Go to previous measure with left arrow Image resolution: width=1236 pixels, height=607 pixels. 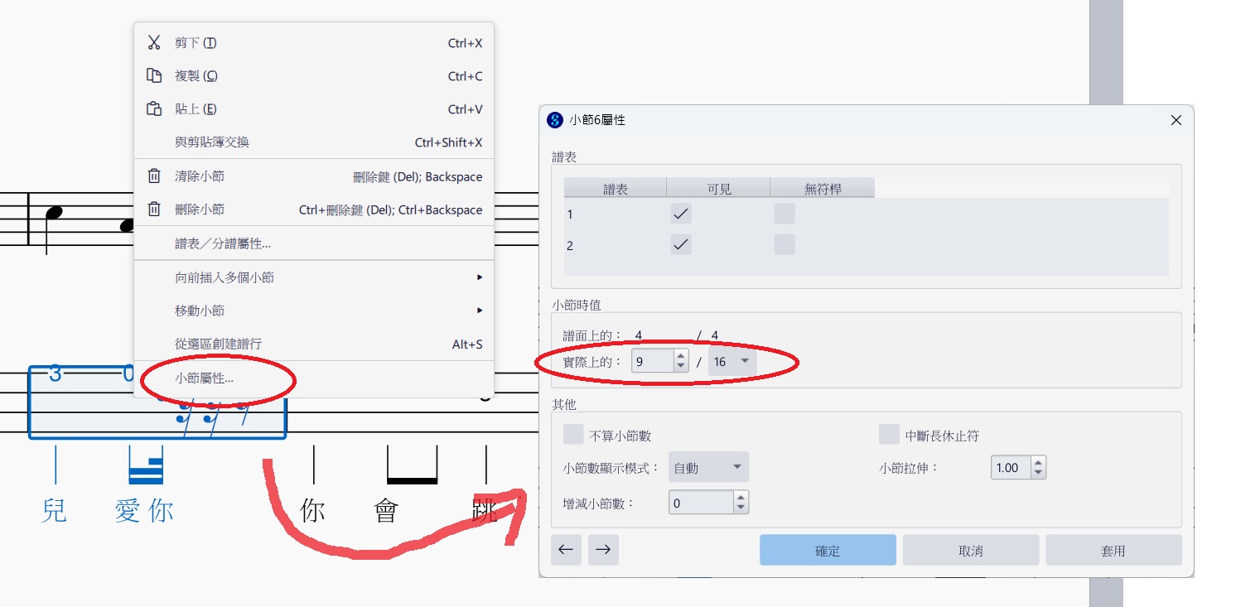coord(566,550)
